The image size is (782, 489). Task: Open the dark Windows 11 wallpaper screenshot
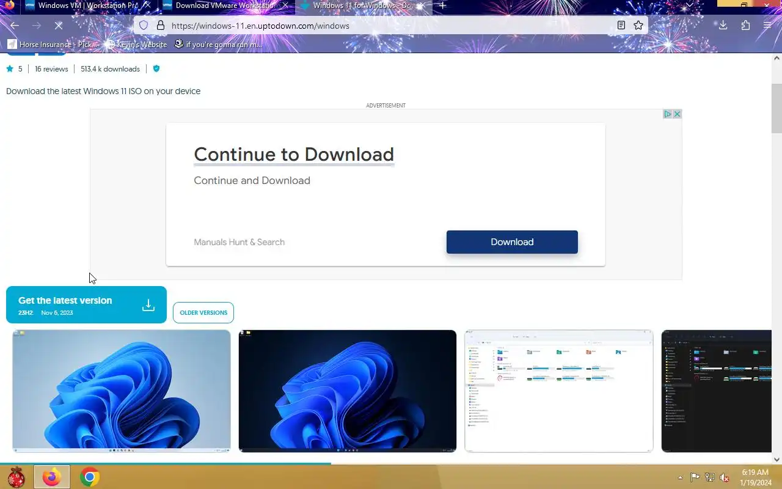coord(348,391)
